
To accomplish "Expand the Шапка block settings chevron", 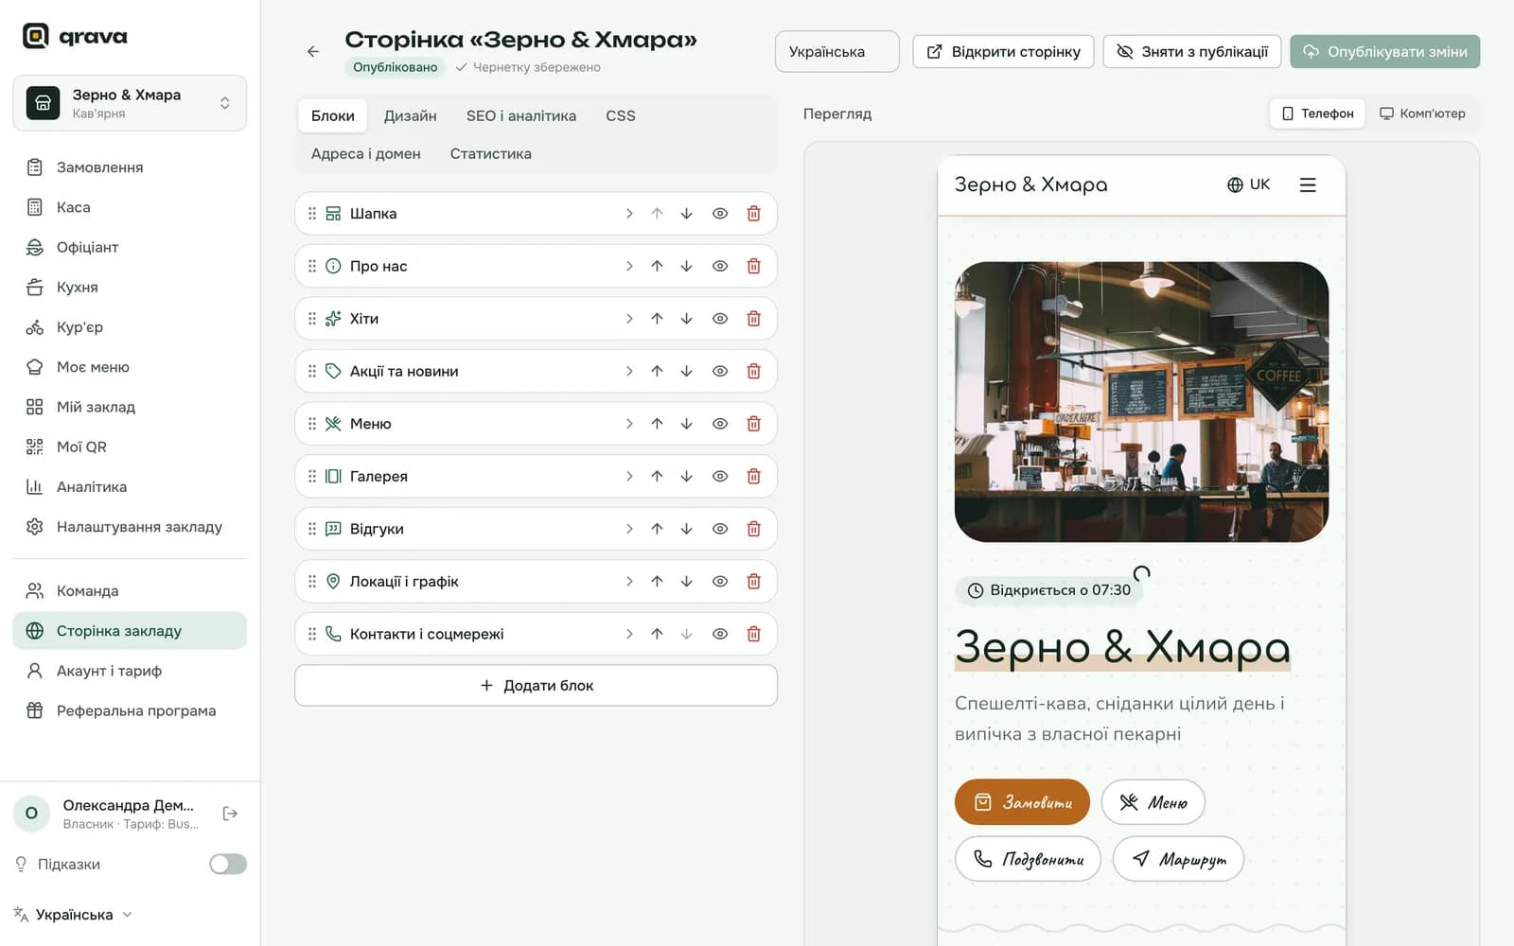I will click(629, 214).
